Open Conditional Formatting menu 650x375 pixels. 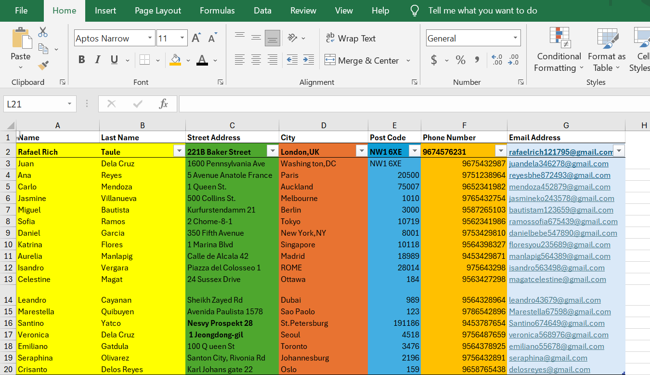(x=559, y=50)
